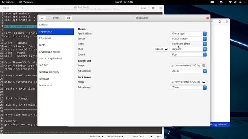This screenshot has height=139, width=248.
Task: Select Startup Applications in sidebar
Action: [55, 58]
